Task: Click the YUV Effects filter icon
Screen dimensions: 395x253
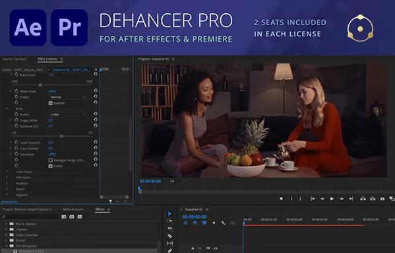Action: pyautogui.click(x=80, y=217)
